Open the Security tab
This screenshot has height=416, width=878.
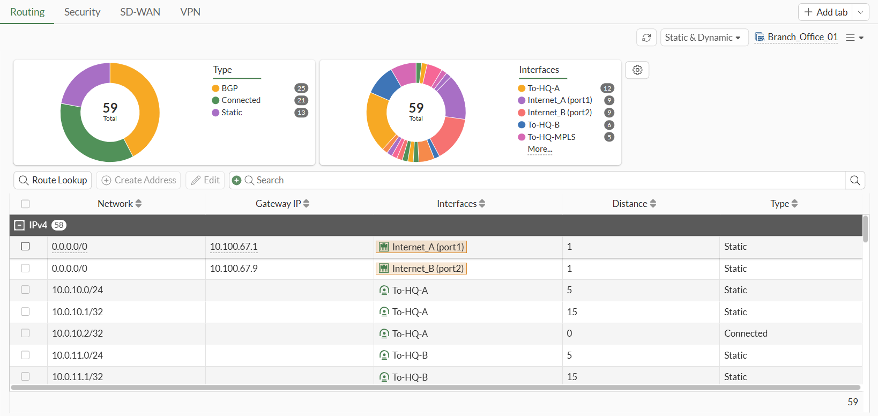82,12
